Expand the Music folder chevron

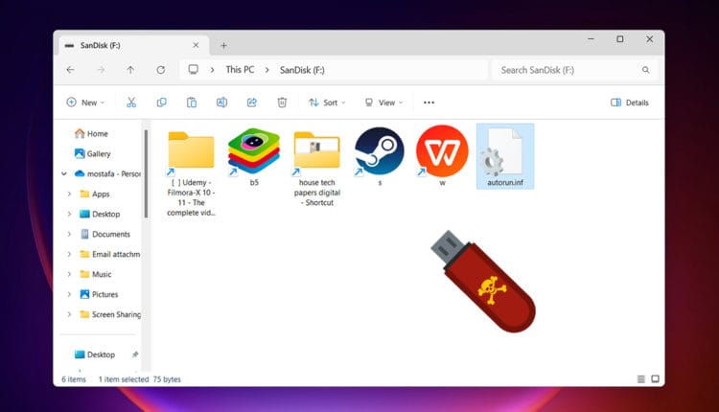(69, 274)
